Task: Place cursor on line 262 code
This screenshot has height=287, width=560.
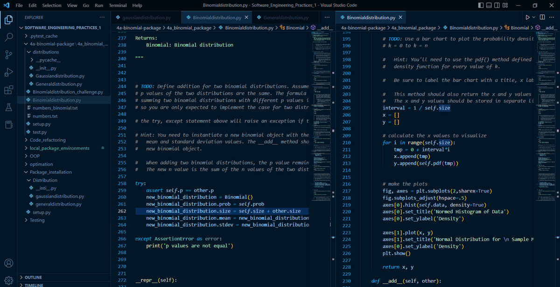Action: (223, 211)
